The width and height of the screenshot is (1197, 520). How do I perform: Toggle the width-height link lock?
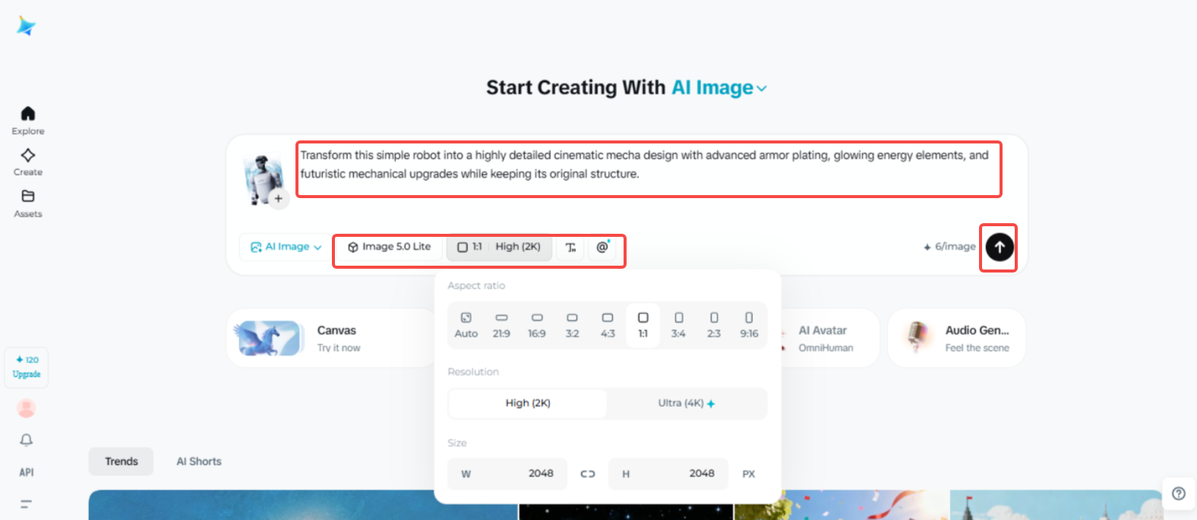click(588, 474)
